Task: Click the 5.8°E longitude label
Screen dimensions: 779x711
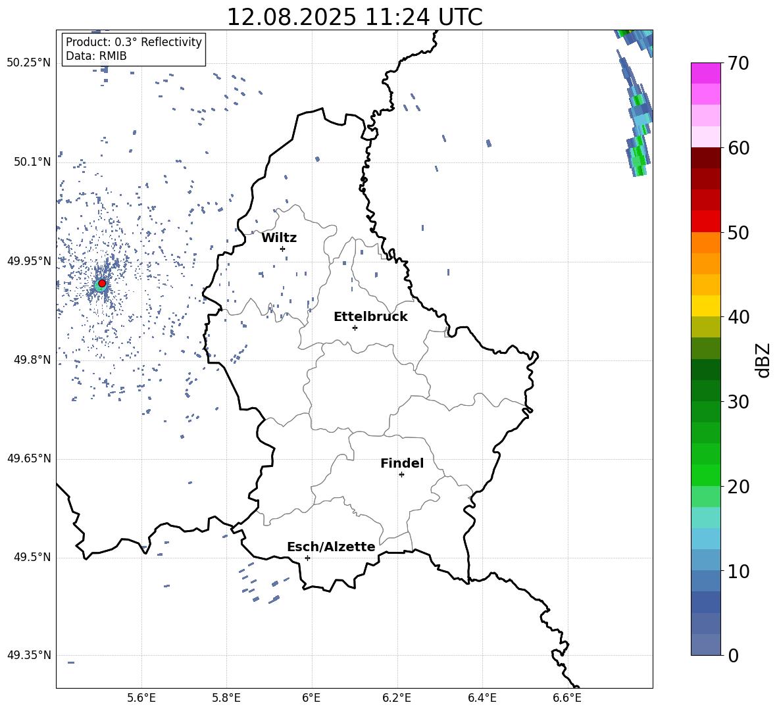Action: coord(226,698)
